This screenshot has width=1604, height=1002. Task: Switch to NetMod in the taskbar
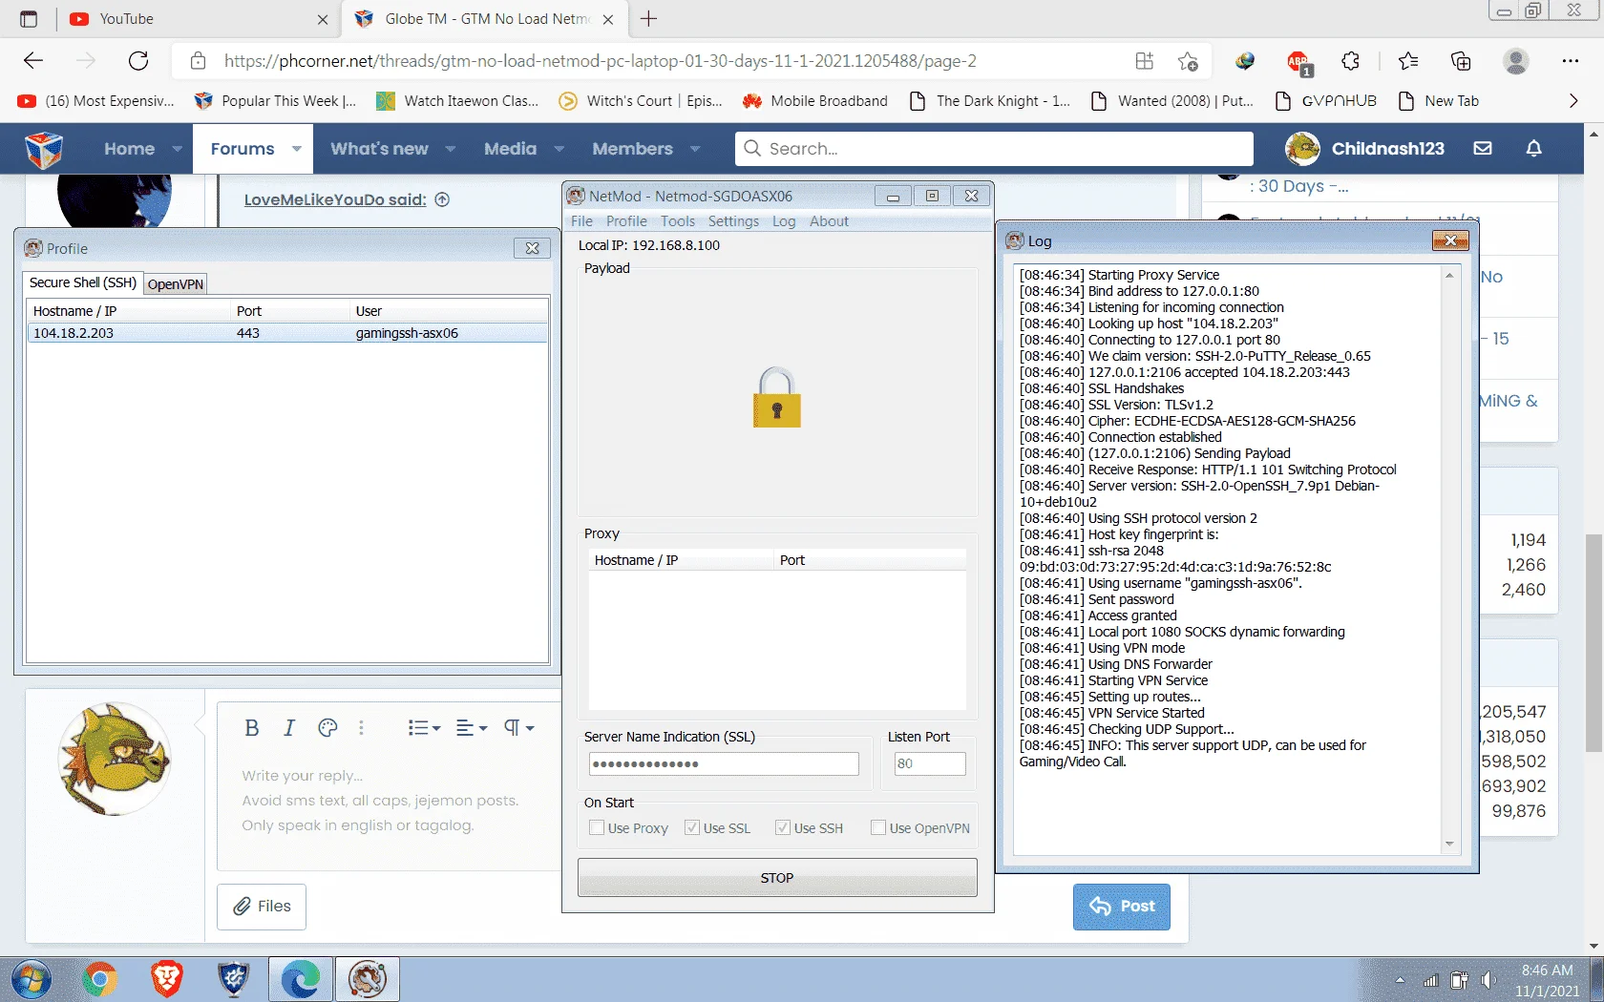point(367,980)
